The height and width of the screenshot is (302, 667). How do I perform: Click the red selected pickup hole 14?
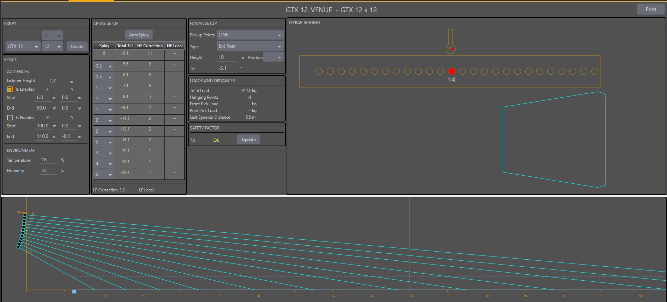click(451, 71)
